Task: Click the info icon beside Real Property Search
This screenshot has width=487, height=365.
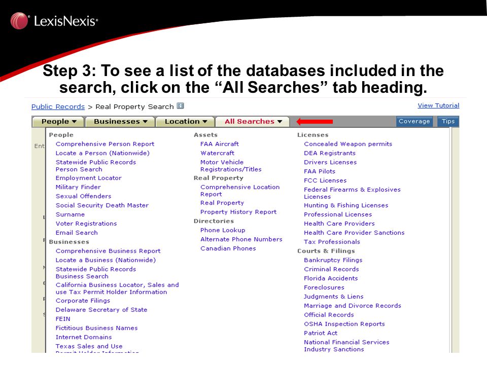Action: pyautogui.click(x=181, y=106)
